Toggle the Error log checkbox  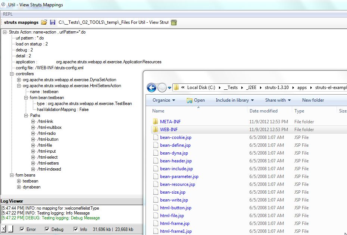coord(22,229)
